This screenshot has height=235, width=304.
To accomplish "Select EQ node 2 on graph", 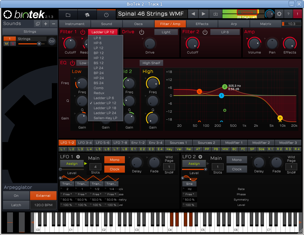I will [224, 87].
